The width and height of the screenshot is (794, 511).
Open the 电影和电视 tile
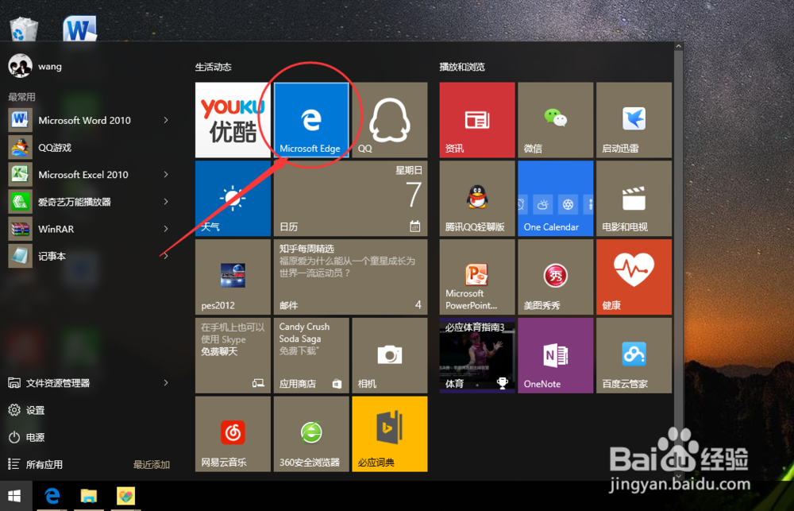[634, 199]
